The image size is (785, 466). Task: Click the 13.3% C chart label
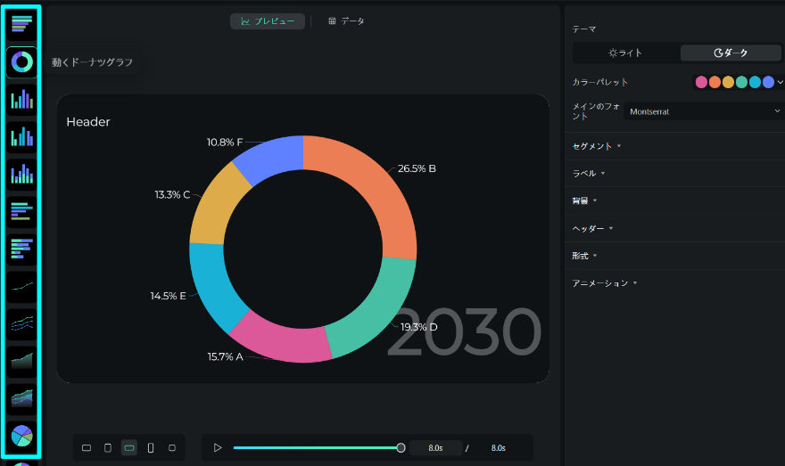point(172,194)
